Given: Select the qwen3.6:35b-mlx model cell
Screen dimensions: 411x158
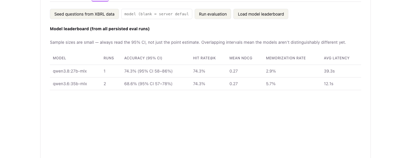Looking at the screenshot, I should point(70,84).
